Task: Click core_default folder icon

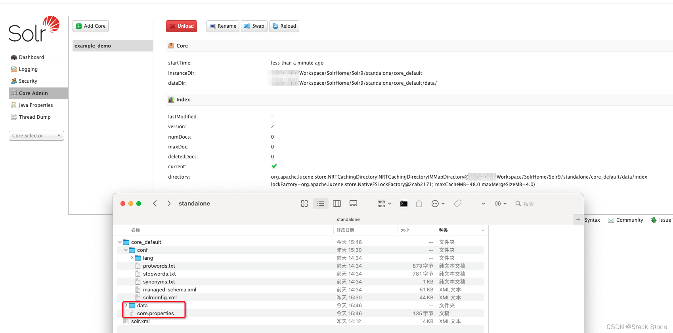Action: (x=126, y=242)
